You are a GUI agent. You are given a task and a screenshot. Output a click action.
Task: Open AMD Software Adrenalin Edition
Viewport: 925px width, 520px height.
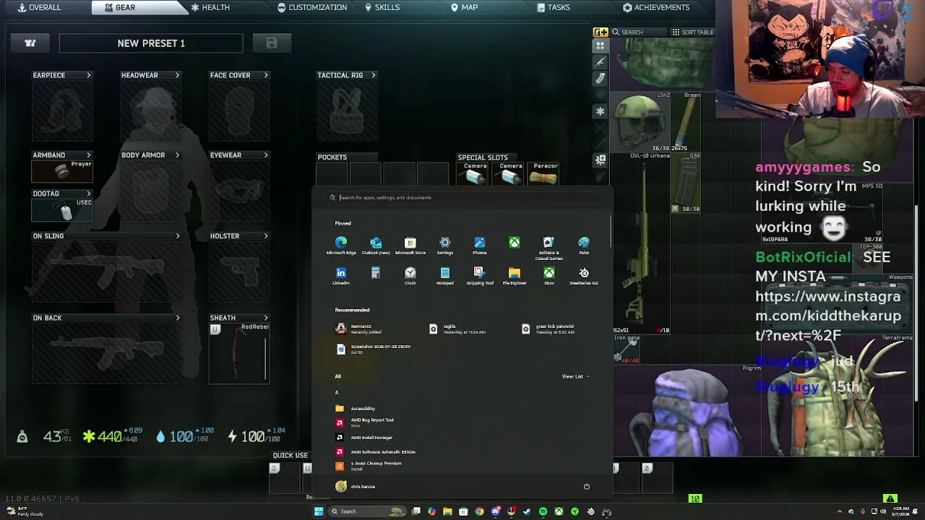coord(376,452)
